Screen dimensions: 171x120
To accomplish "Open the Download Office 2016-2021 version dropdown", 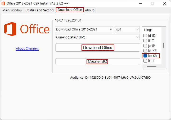I will [84, 29].
